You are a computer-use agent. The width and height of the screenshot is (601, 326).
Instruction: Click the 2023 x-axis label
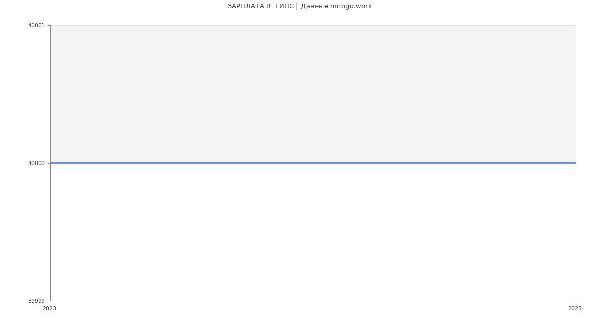tap(49, 308)
